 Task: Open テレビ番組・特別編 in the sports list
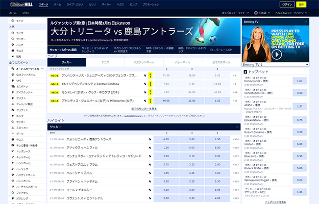pos(27,145)
